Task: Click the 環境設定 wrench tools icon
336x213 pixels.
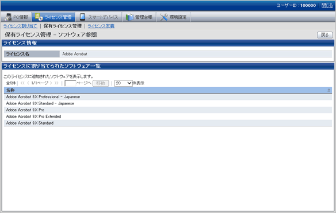Action: (x=164, y=17)
